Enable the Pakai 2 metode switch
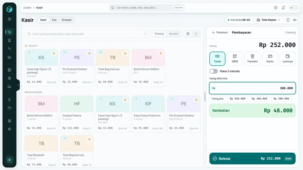Viewport: 303px width, 170px height. click(x=213, y=71)
